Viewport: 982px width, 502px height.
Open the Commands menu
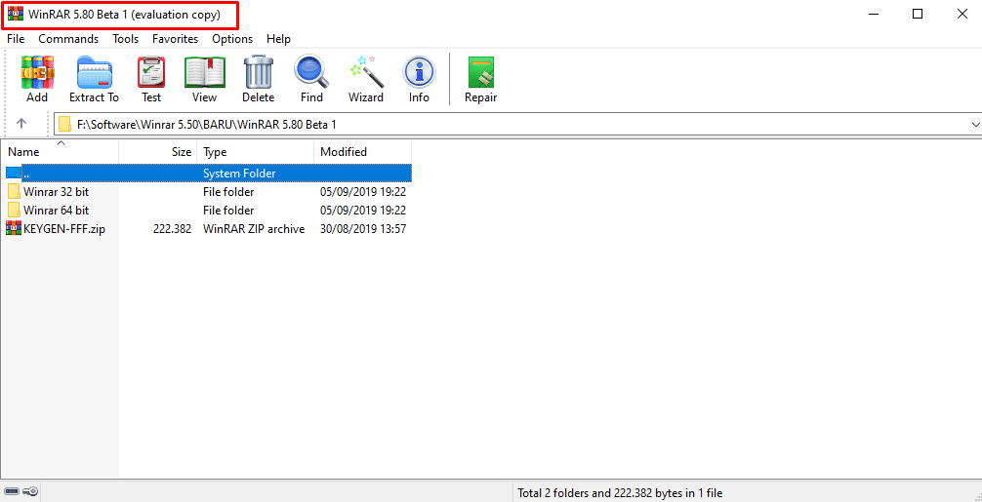(68, 39)
